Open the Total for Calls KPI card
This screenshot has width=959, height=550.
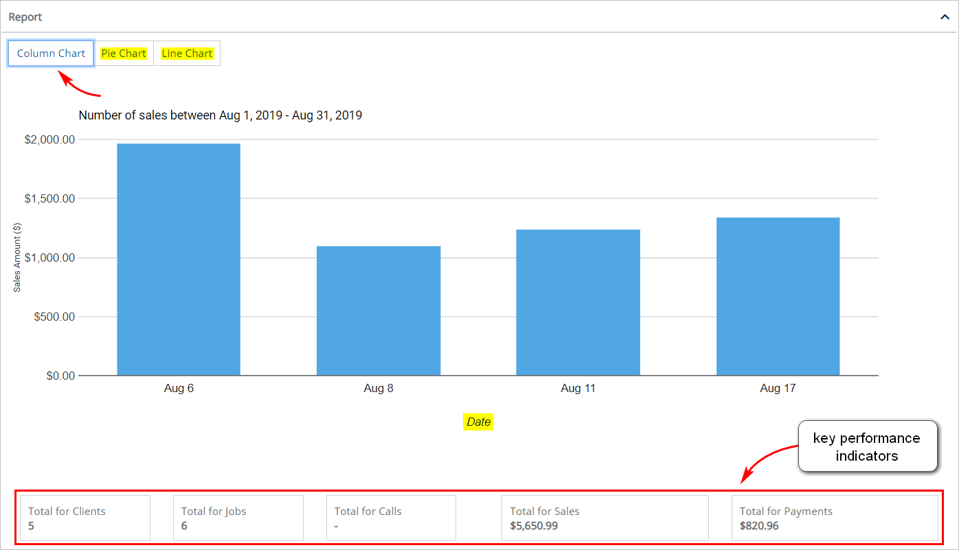point(390,518)
